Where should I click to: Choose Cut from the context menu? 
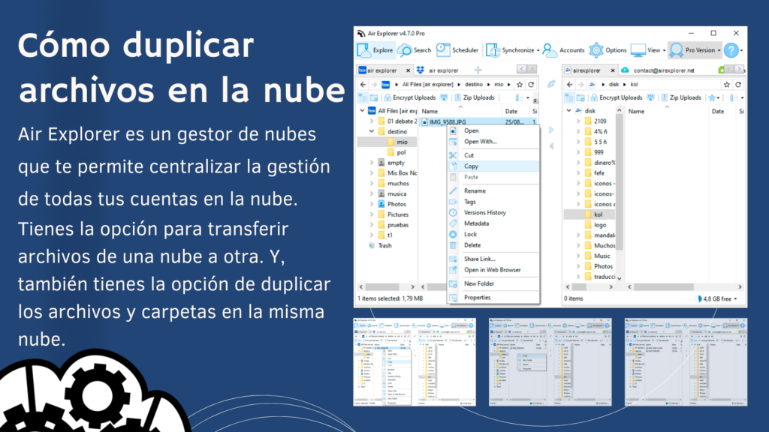point(493,154)
